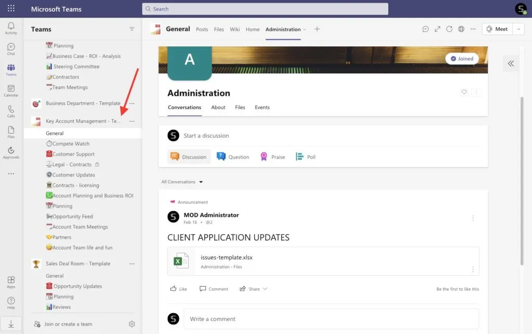Open manage teams gear icon
Screen dimensions: 532x334
point(131,324)
